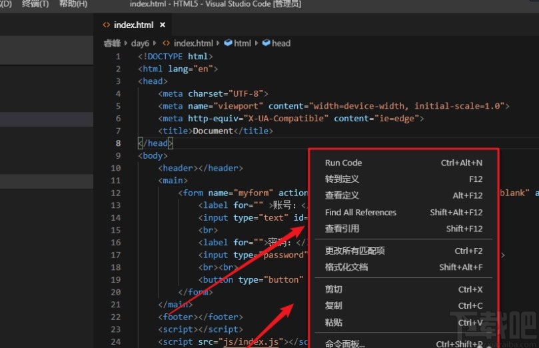Click Find All References menu entry
The width and height of the screenshot is (539, 348).
360,212
